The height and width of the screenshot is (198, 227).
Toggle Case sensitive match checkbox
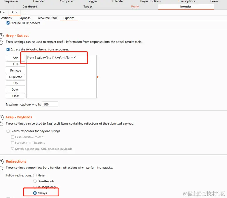pos(13,137)
